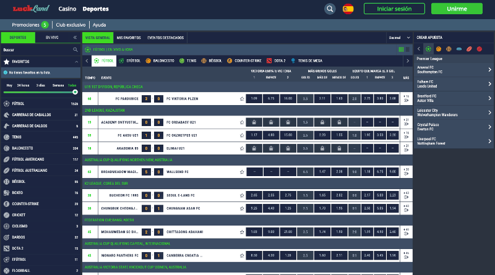
Task: Favorite the FC Aksu U21 match star
Action: (242, 135)
